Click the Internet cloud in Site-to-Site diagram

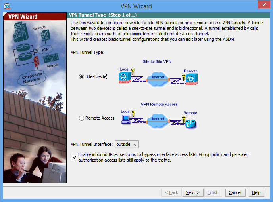(x=158, y=80)
